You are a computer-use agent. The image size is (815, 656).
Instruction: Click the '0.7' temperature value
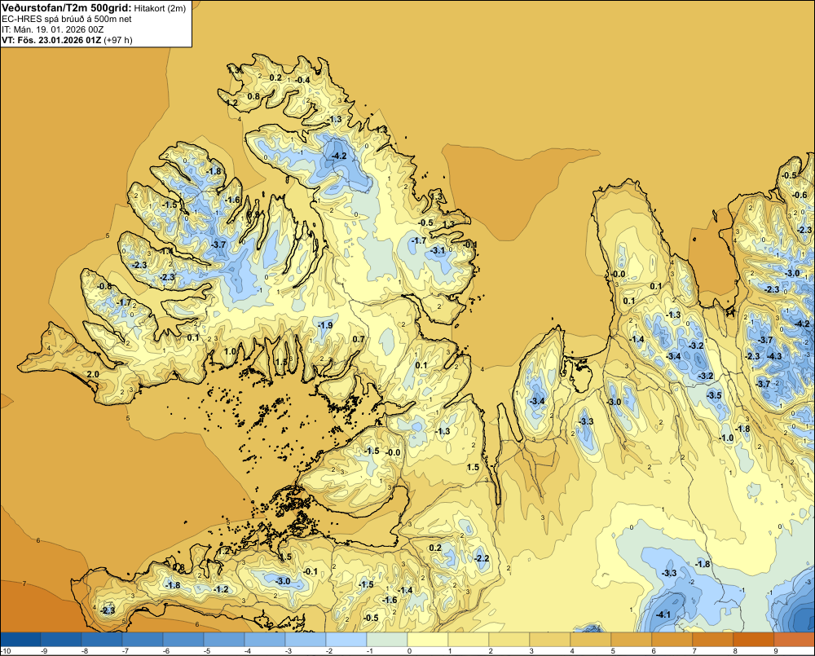pos(359,340)
